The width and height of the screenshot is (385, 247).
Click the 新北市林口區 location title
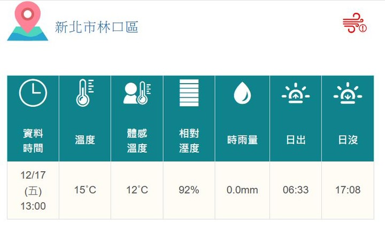coord(96,27)
